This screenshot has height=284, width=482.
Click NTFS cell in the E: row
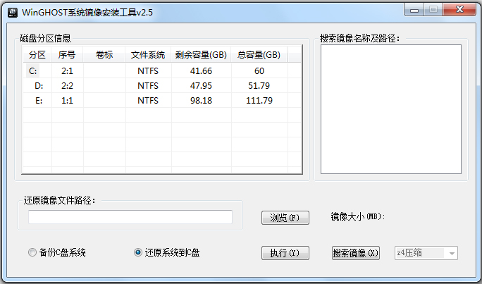[148, 100]
